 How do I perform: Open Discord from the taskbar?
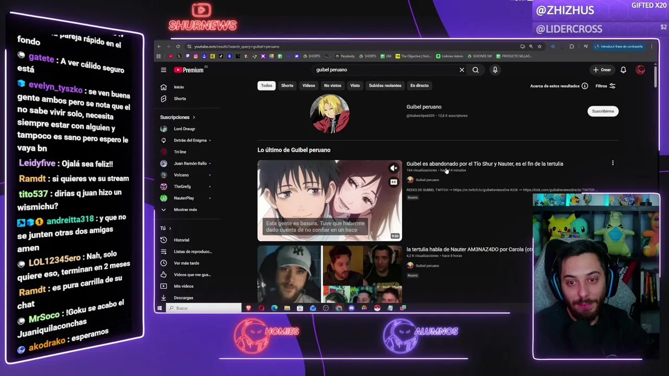pyautogui.click(x=351, y=308)
